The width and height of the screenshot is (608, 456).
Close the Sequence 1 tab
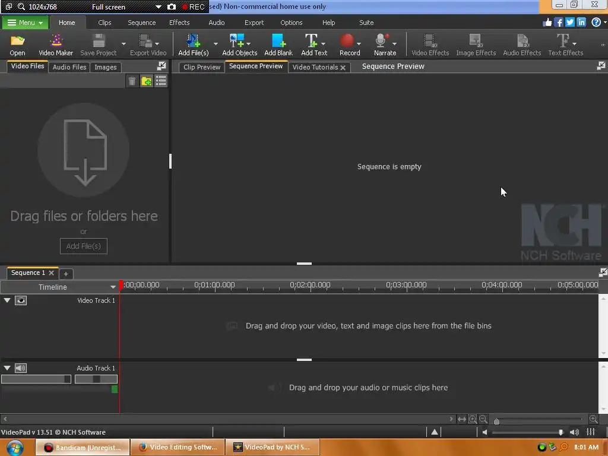click(x=51, y=273)
